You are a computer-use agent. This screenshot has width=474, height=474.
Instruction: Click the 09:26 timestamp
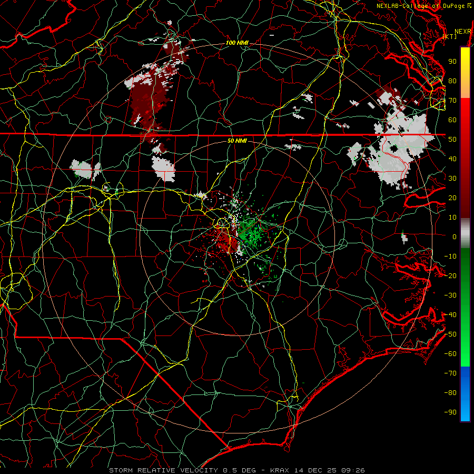click(353, 470)
